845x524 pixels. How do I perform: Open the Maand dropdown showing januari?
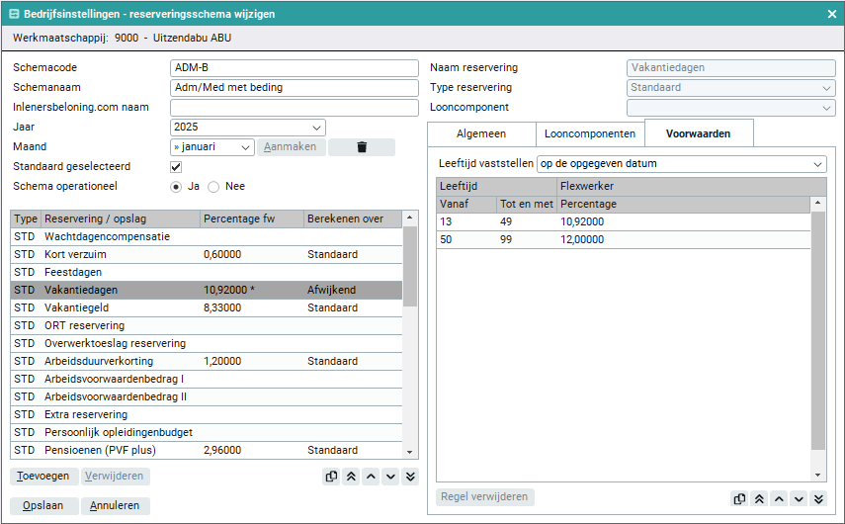coord(212,147)
